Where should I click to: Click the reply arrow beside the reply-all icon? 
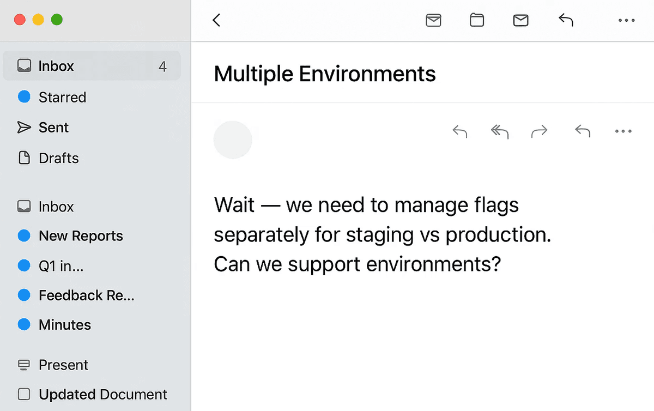[460, 131]
